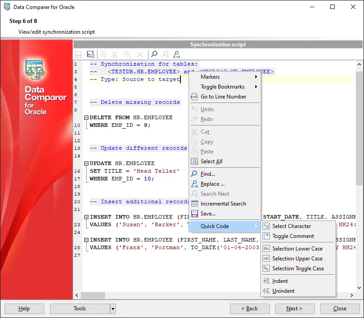Collapse the DELETE FROM HR.EMPLOYEE code block
364x318 pixels.
coord(86,117)
